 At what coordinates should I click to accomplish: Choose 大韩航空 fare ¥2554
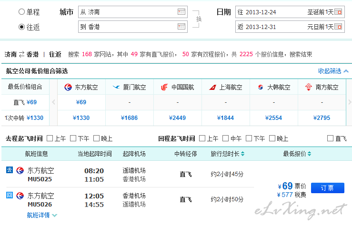coord(274,118)
